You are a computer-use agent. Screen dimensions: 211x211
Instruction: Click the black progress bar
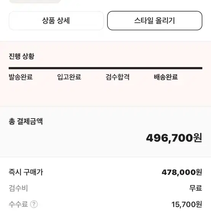coord(105,68)
